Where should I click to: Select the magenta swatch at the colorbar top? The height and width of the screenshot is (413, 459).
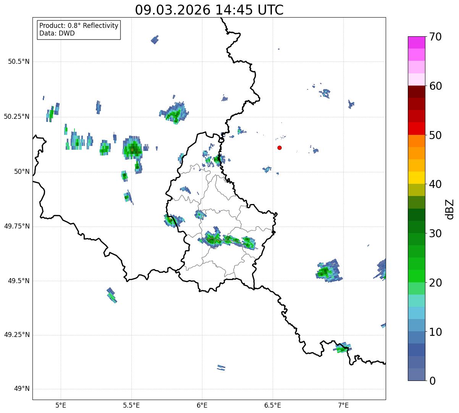(x=416, y=42)
